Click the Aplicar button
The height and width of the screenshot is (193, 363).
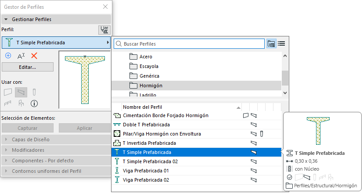click(x=85, y=128)
